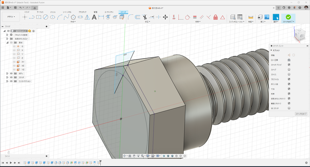Switch to the シート メタル tab
The height and width of the screenshot is (167, 310).
[x=67, y=12]
